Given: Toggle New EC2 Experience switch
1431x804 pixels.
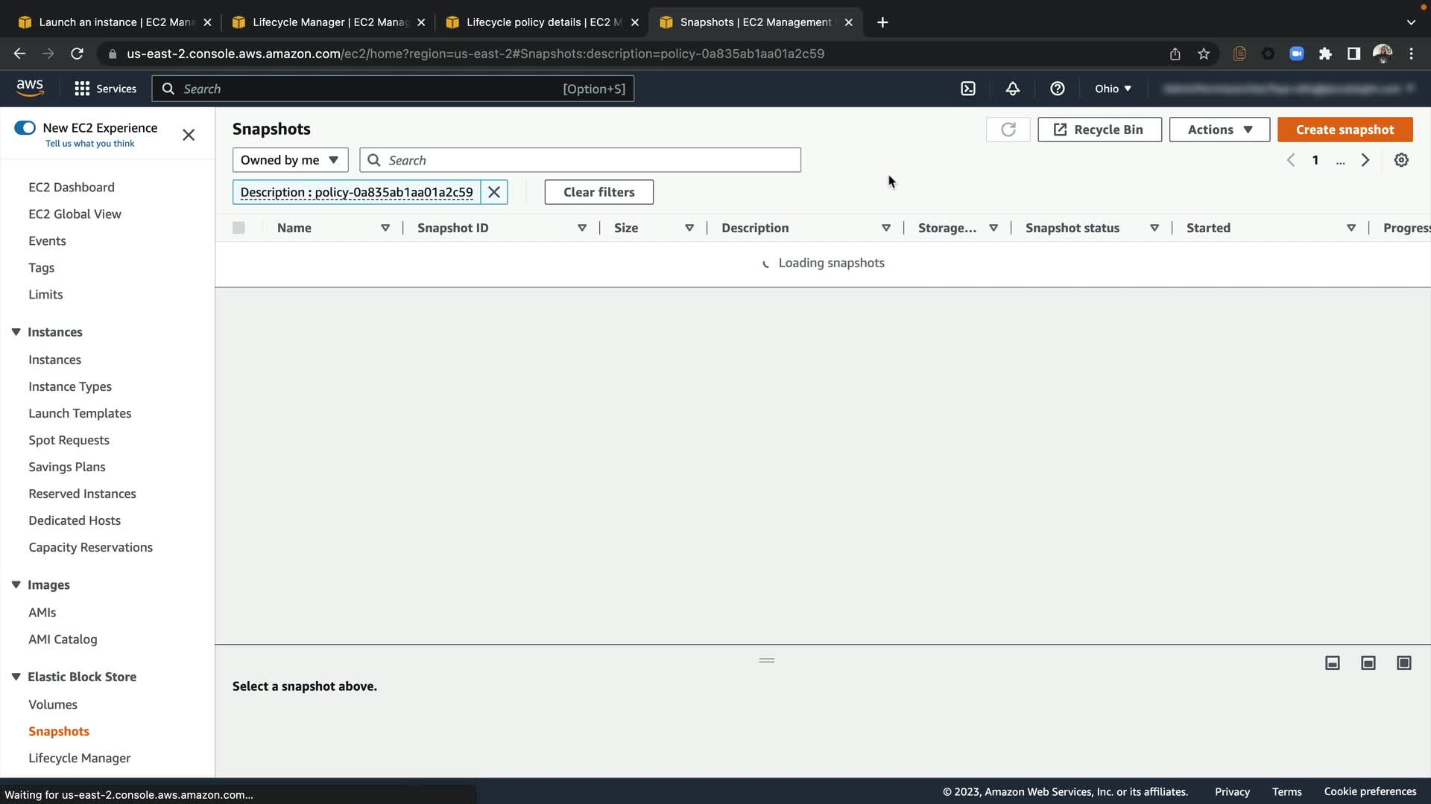Looking at the screenshot, I should coord(25,128).
